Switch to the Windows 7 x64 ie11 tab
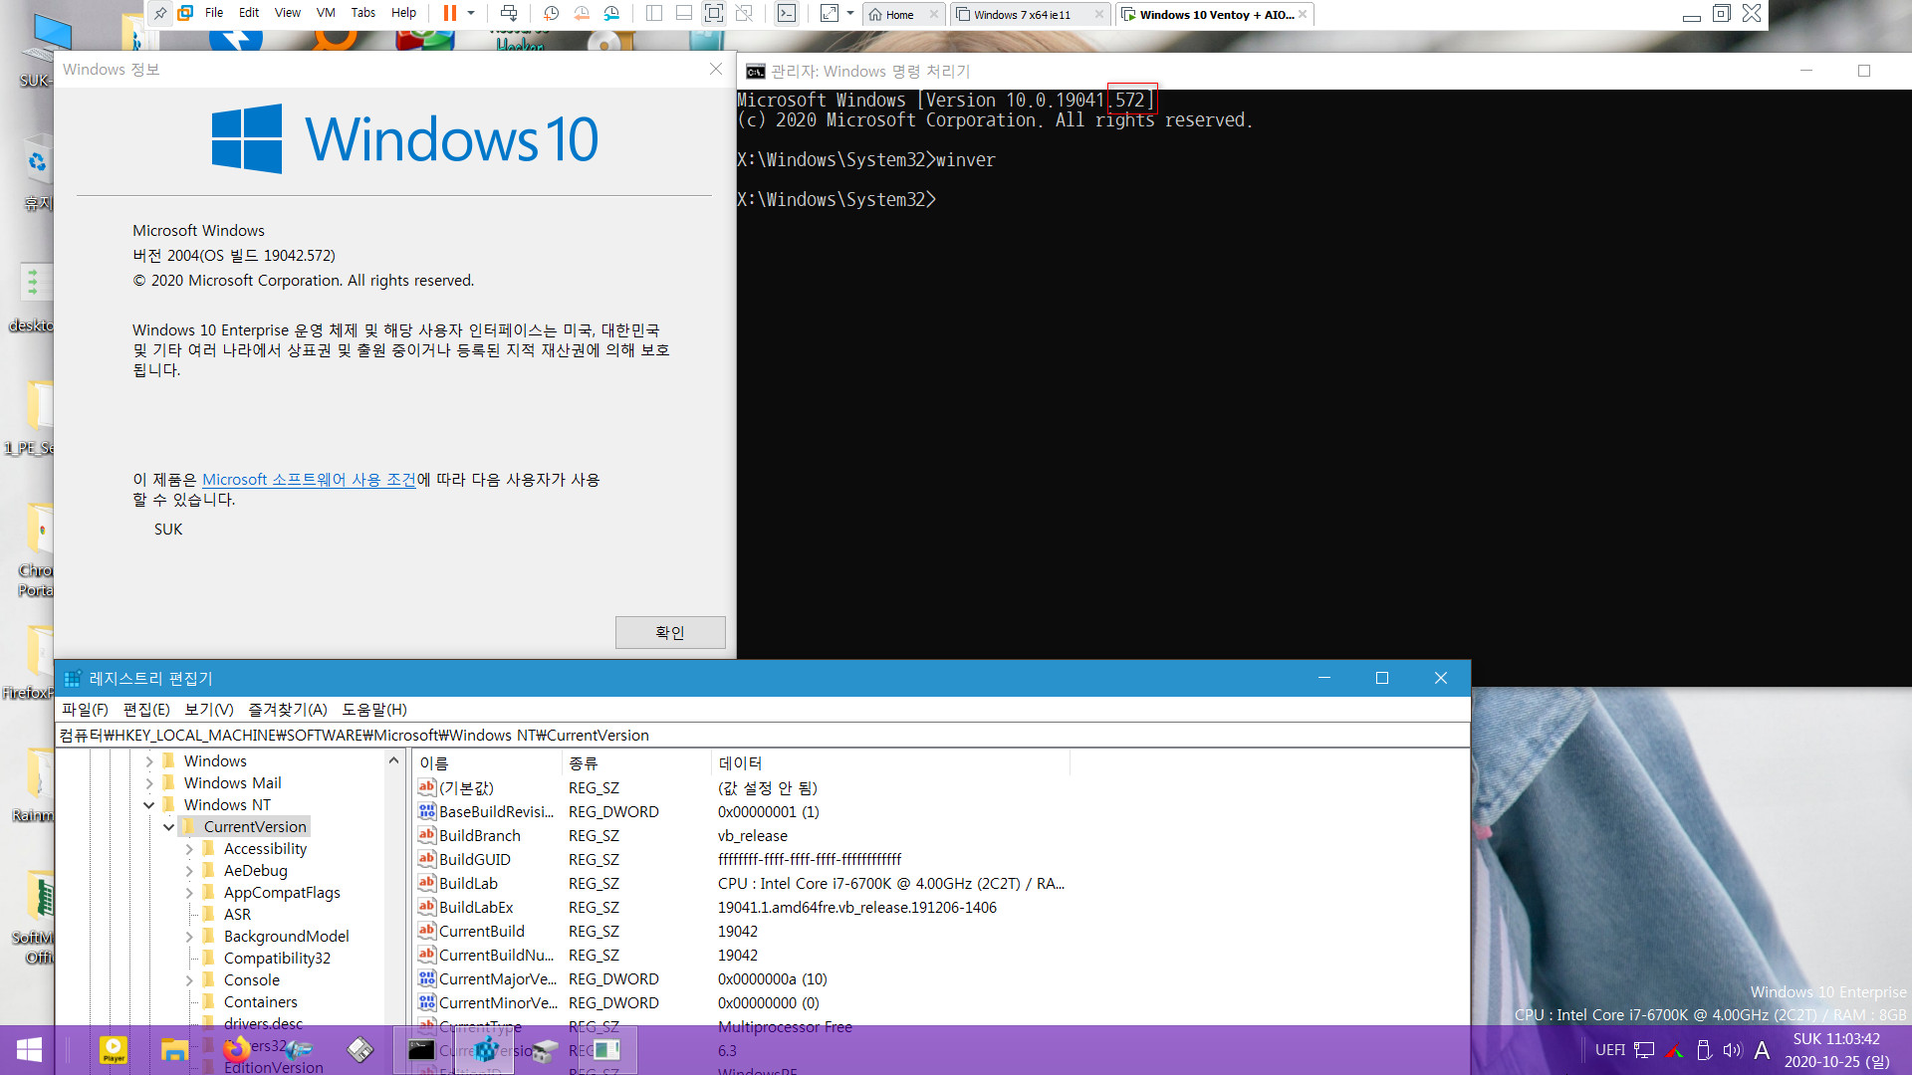Viewport: 1912px width, 1075px height. (1022, 15)
